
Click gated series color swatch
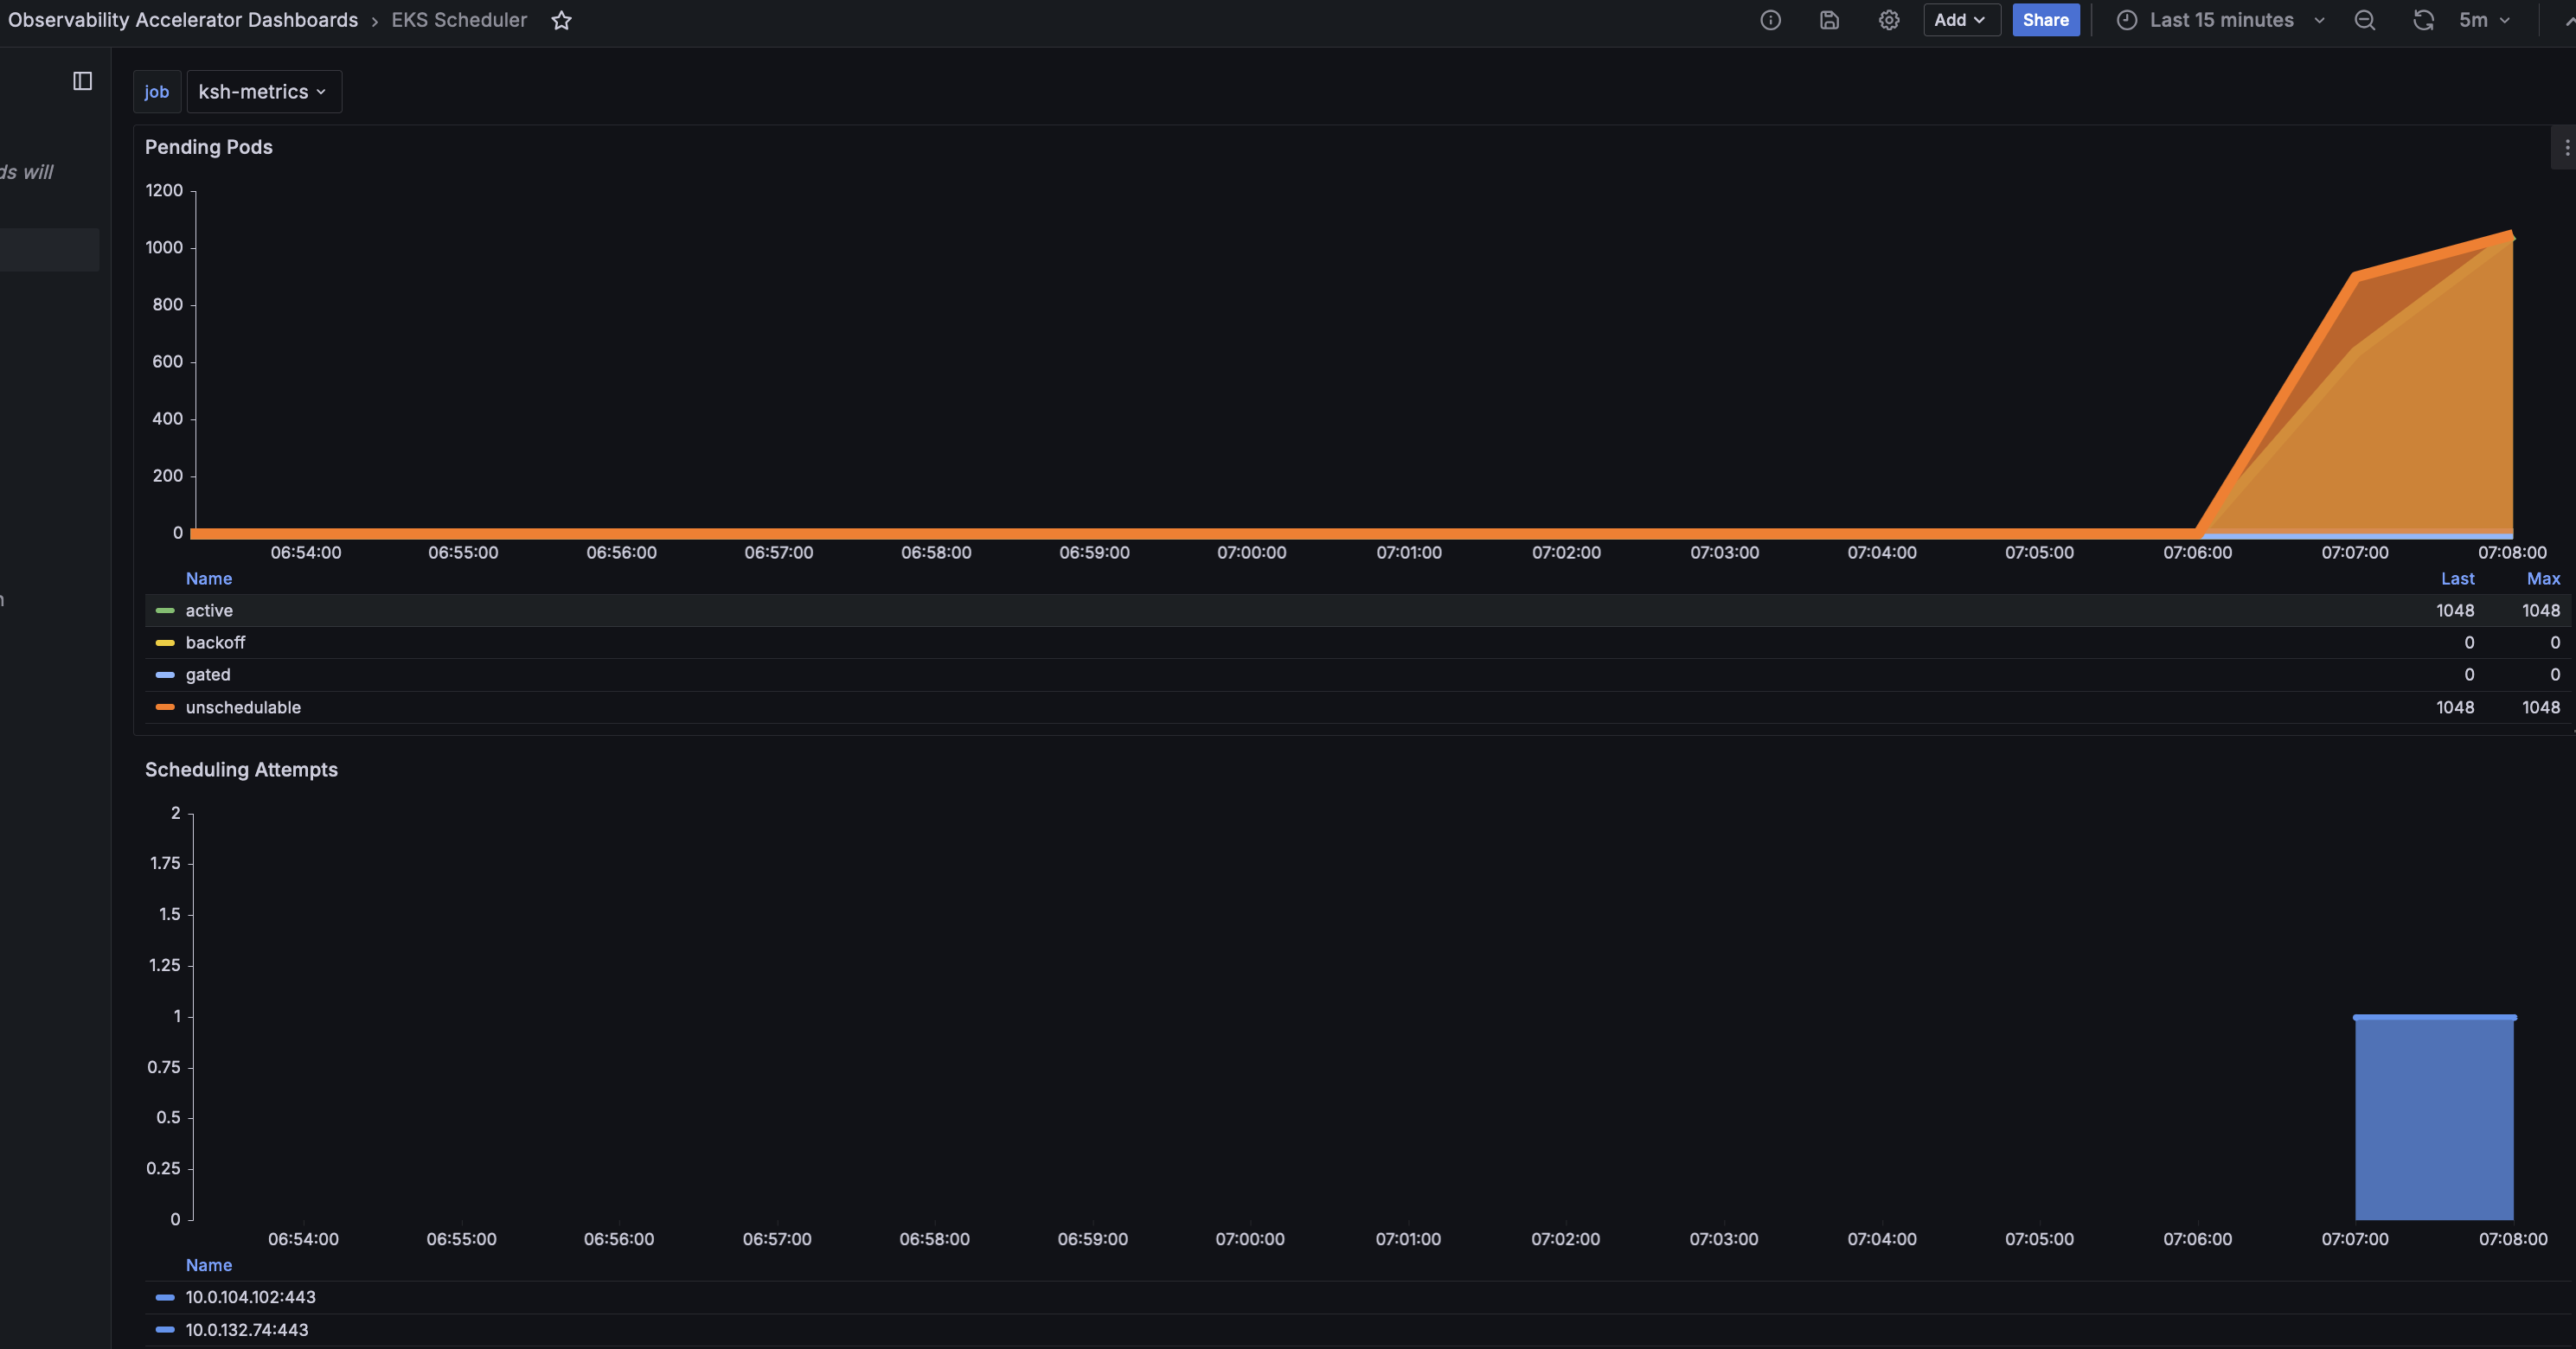(165, 675)
